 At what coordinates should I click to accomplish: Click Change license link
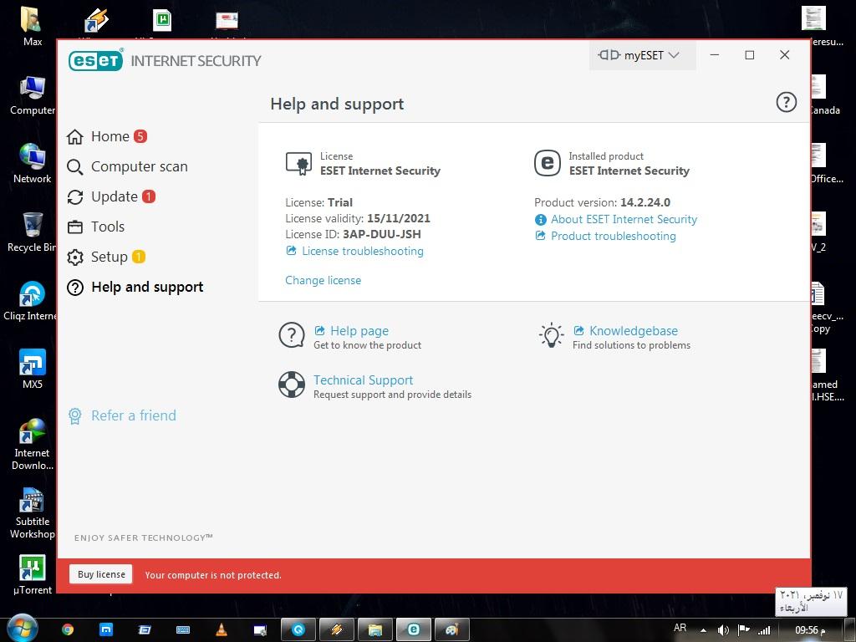click(x=324, y=281)
